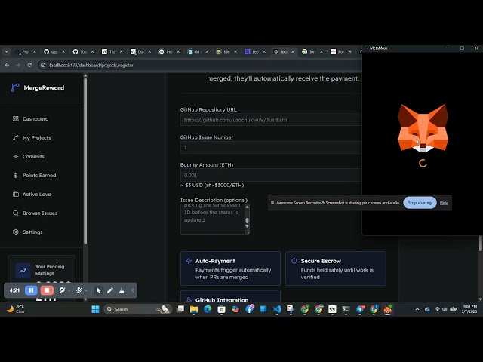
Task: Click Stop sharing button
Action: coord(420,203)
